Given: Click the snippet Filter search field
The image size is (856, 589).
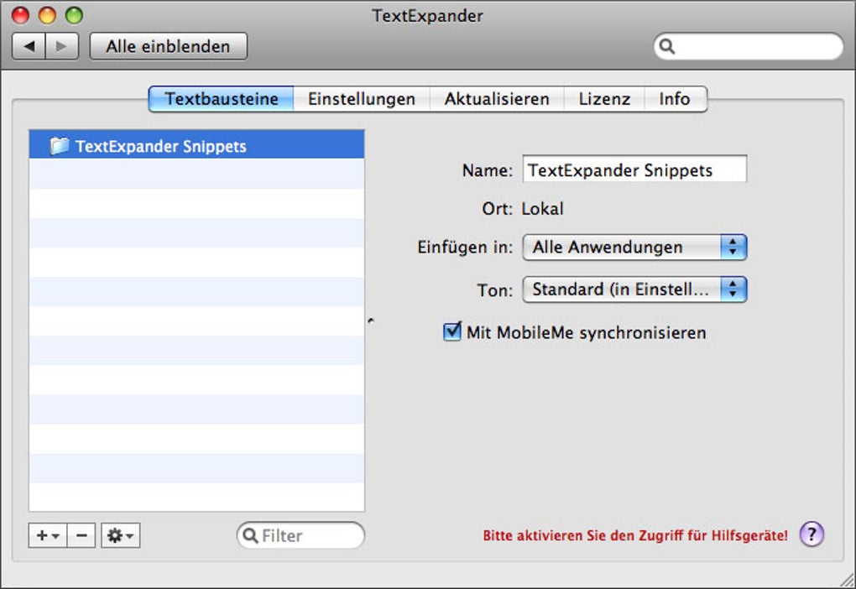Looking at the screenshot, I should (x=308, y=535).
